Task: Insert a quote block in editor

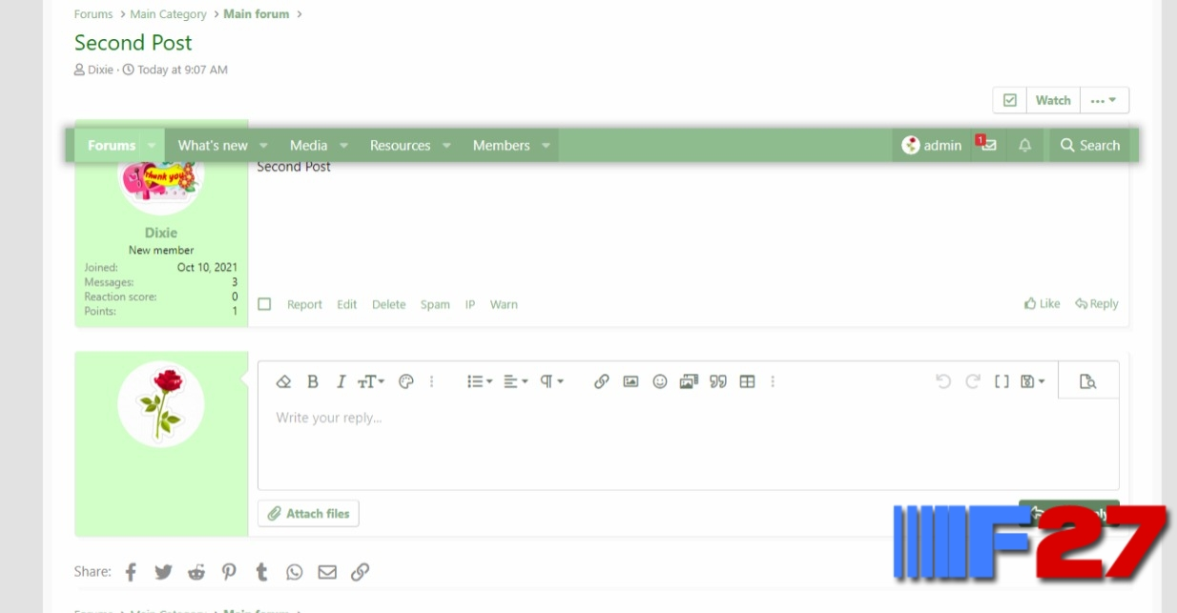Action: 718,381
